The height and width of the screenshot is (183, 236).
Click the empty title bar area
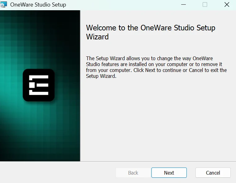(124, 5)
